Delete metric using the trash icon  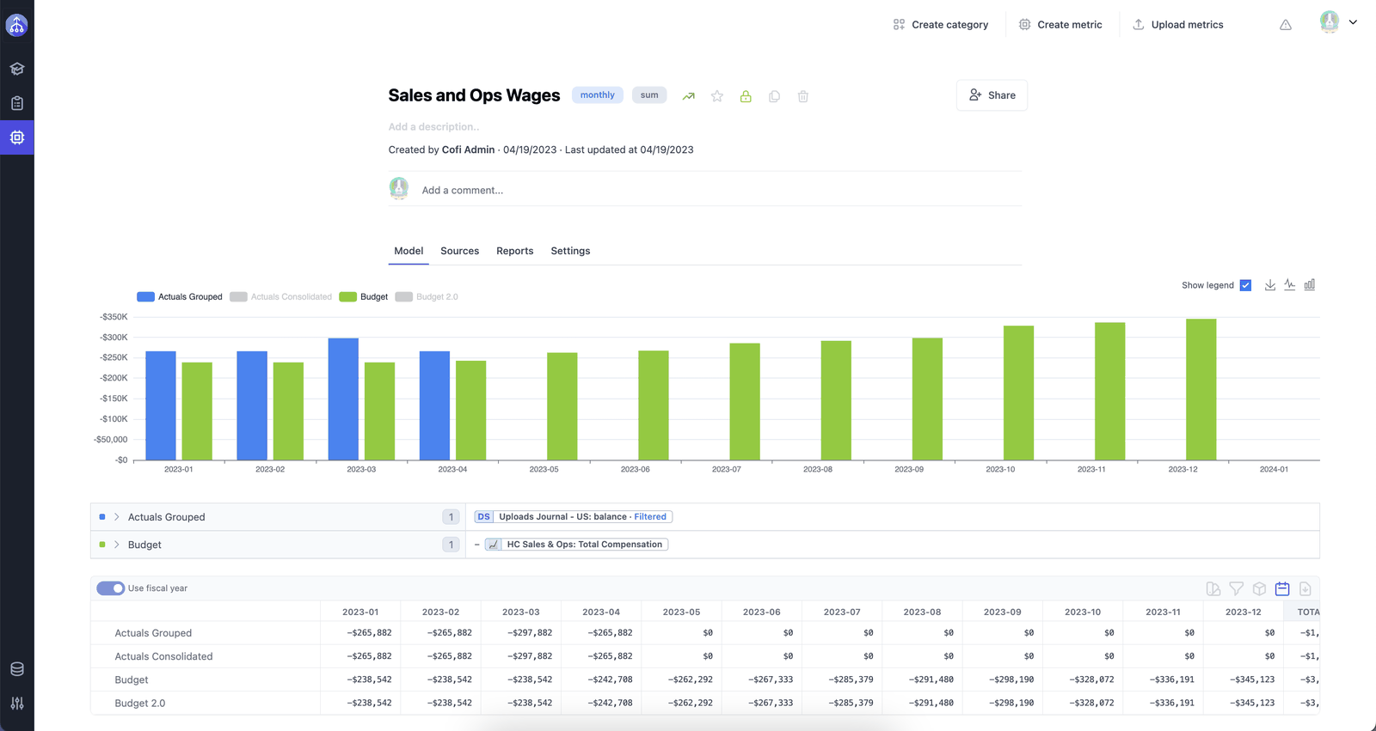(803, 96)
